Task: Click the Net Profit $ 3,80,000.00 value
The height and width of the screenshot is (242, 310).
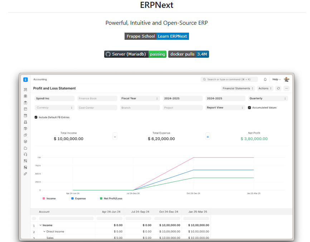Action: click(x=254, y=139)
